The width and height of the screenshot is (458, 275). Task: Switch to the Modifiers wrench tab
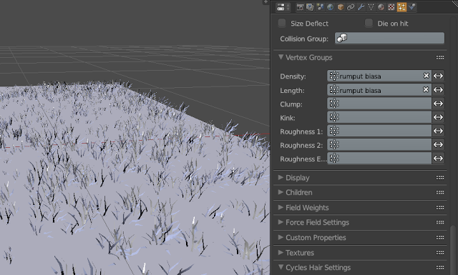(x=361, y=7)
